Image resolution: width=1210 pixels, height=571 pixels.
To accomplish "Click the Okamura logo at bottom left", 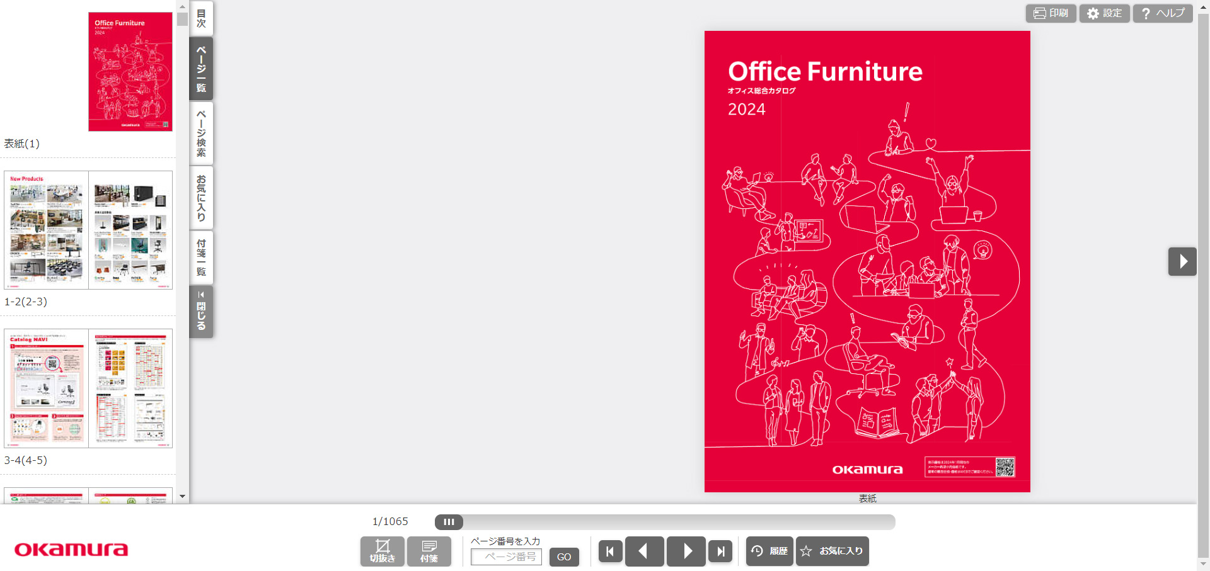I will click(71, 550).
